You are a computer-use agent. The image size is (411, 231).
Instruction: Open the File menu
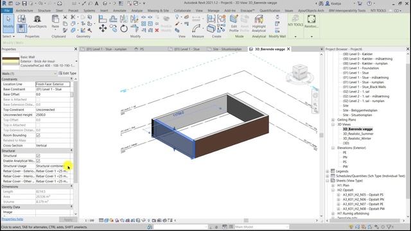(x=7, y=10)
